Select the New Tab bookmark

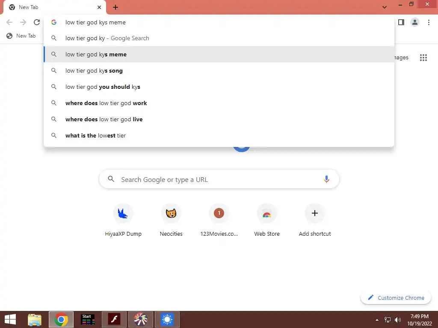21,36
